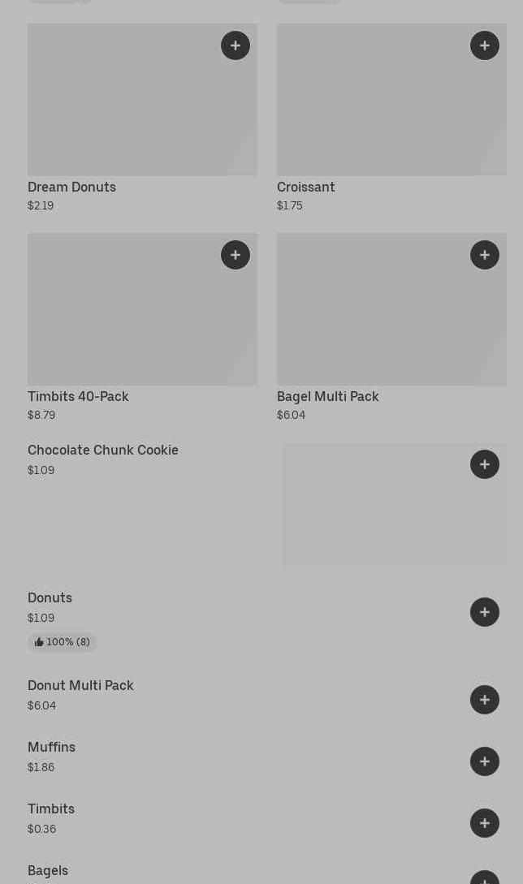Add Chocolate Chunk Cookie with plus icon
The width and height of the screenshot is (523, 884).
485,464
